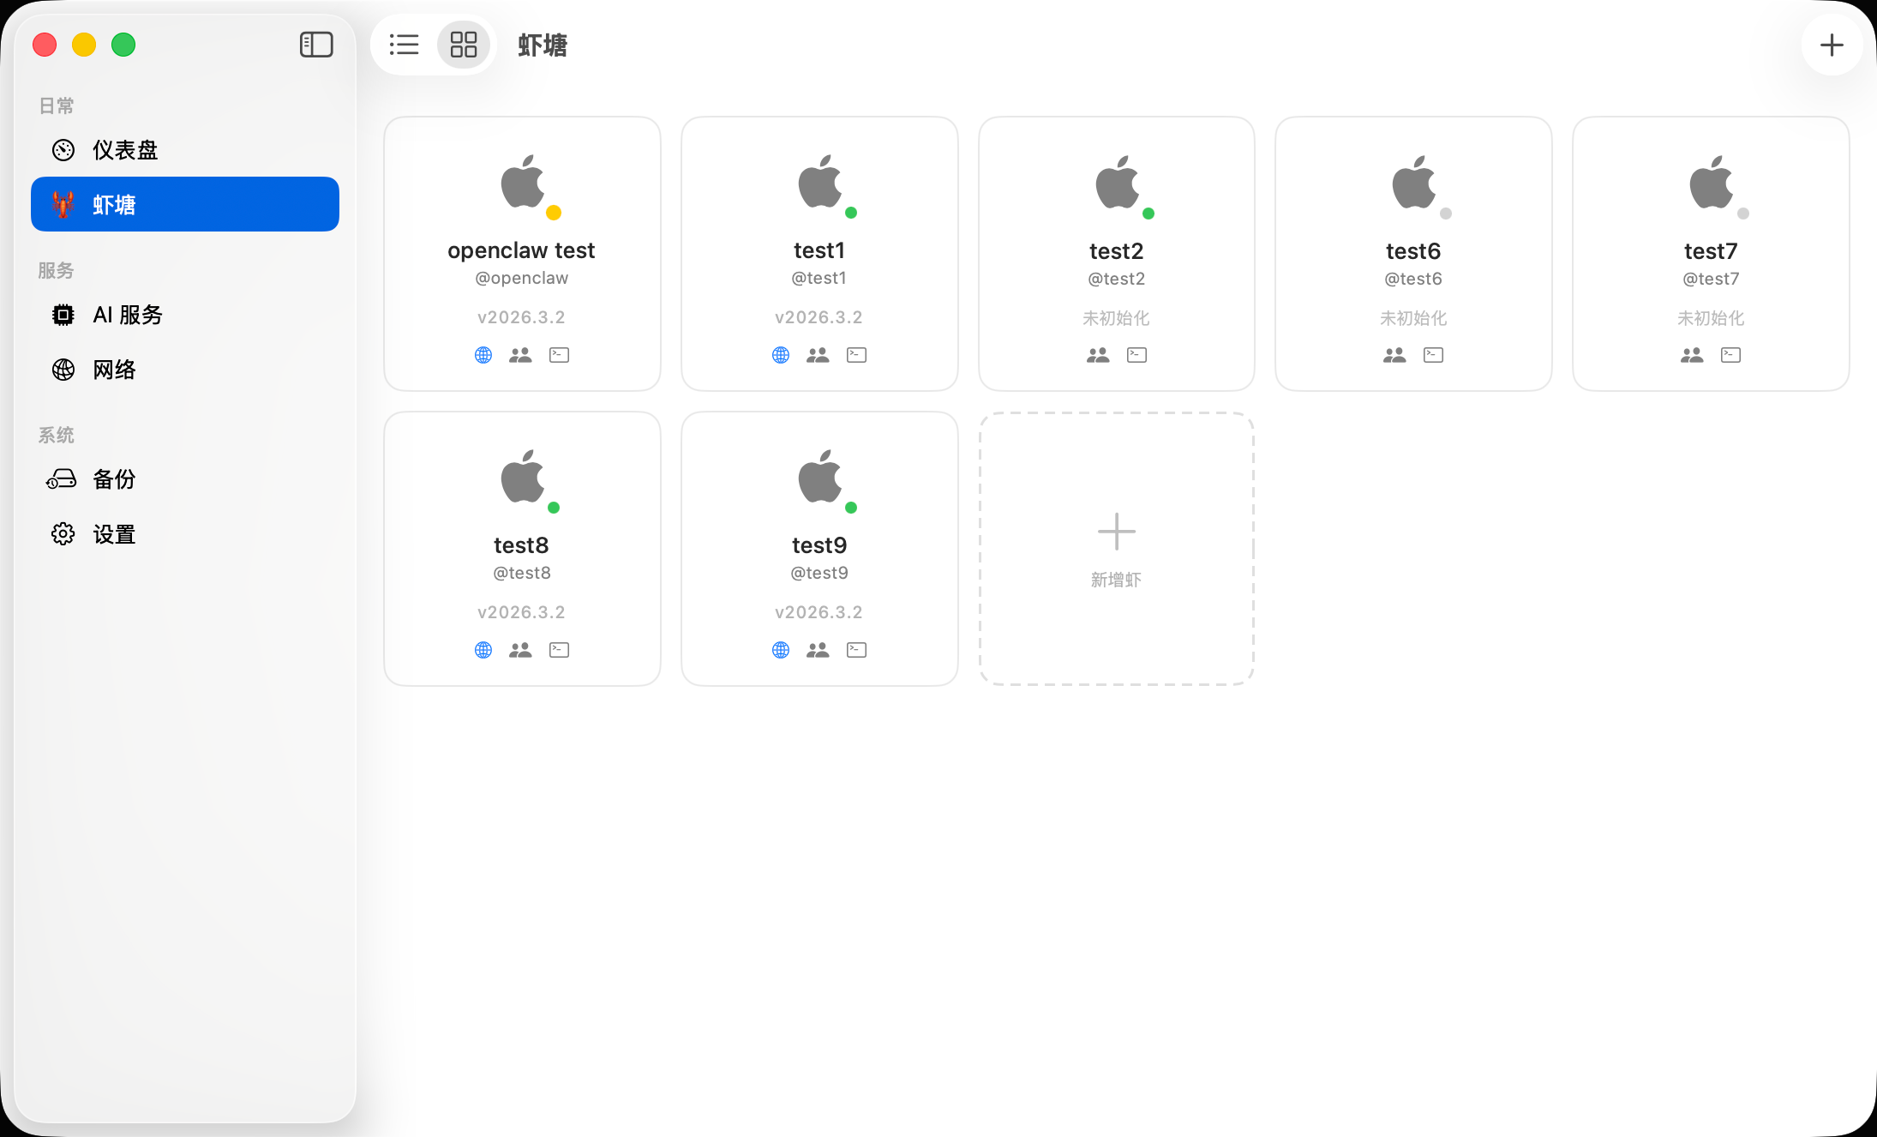Open AI 服务 in the sidebar

click(185, 315)
